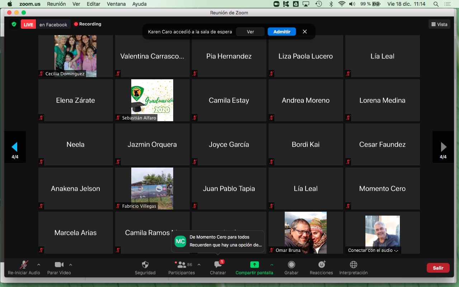Open the Vista view menu
Image resolution: width=459 pixels, height=287 pixels.
439,24
